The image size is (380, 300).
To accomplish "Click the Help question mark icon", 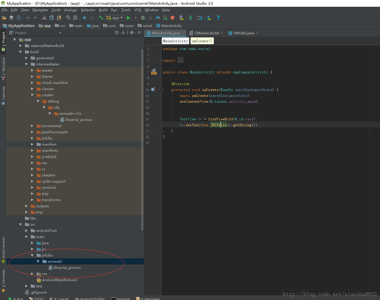I will pos(218,18).
